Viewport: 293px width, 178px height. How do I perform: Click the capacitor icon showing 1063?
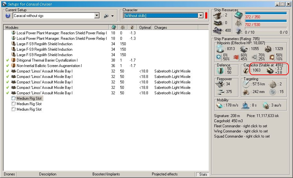coord(247,70)
